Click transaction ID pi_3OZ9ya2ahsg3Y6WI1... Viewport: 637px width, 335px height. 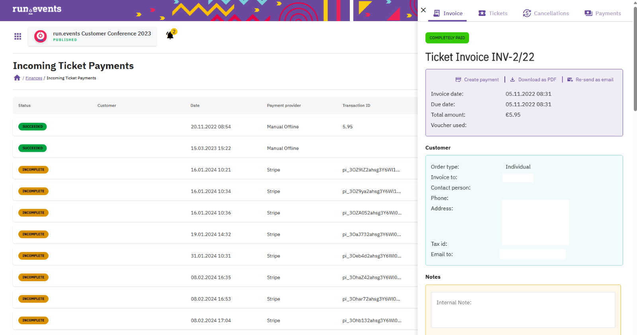tap(371, 191)
